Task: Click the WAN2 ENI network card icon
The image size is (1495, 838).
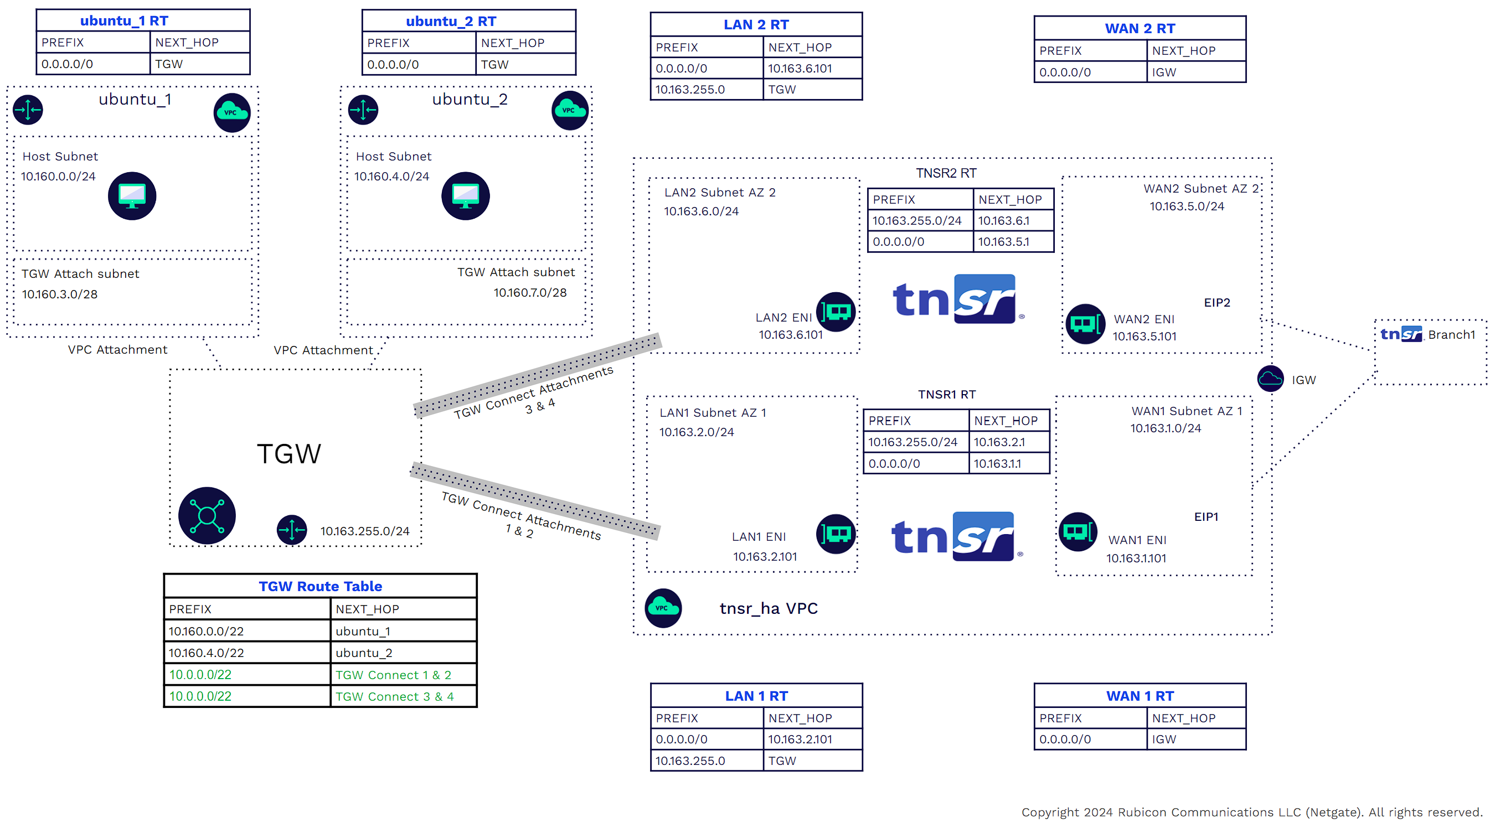Action: pyautogui.click(x=1085, y=323)
